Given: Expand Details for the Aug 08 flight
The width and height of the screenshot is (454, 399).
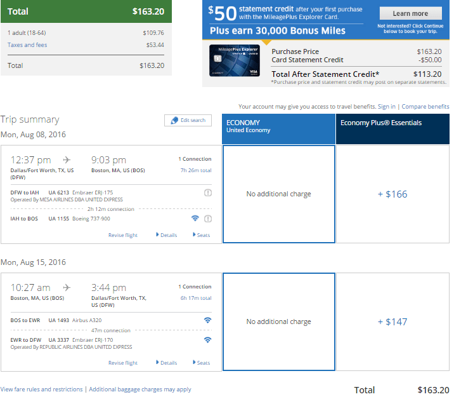Looking at the screenshot, I should [167, 234].
